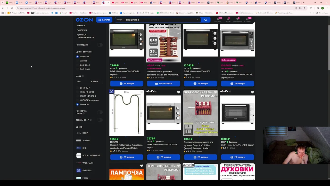330x186 pixels.
Task: Select Завтра delivery option
Action: [82, 61]
